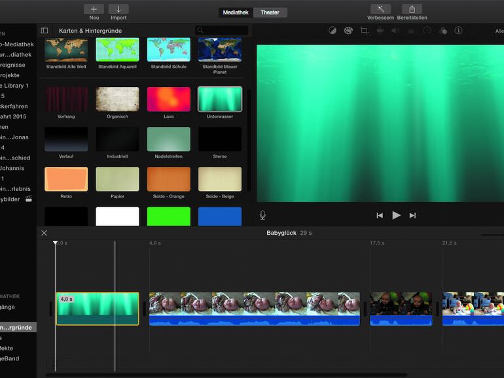Select the Lava background thumbnail

pos(168,99)
